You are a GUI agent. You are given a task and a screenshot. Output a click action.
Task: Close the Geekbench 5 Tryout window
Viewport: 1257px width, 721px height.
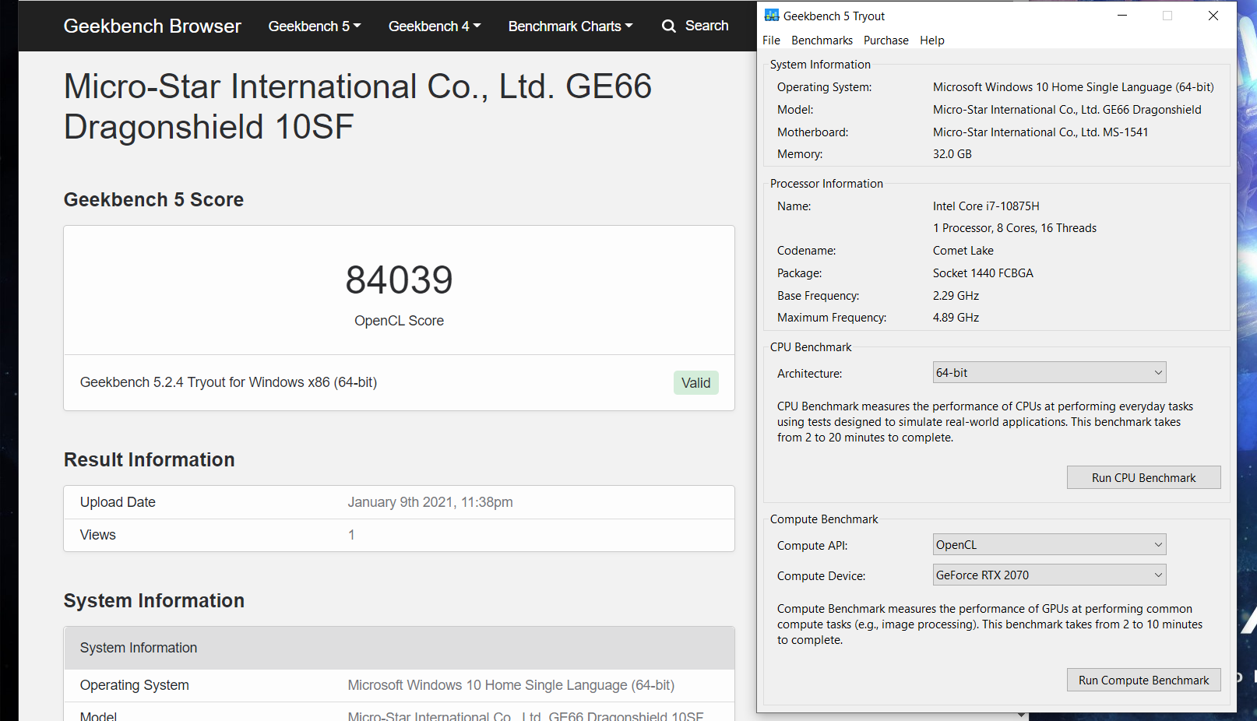(x=1213, y=16)
